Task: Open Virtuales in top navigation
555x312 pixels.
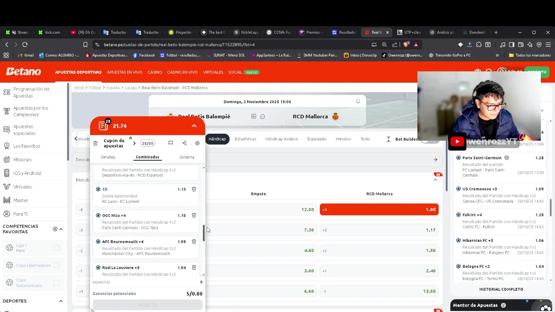Action: [213, 72]
